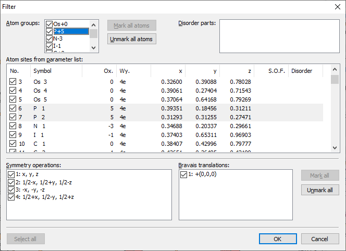Close the Filter dialog window
Screen dimensions: 346x251
[x=336, y=7]
